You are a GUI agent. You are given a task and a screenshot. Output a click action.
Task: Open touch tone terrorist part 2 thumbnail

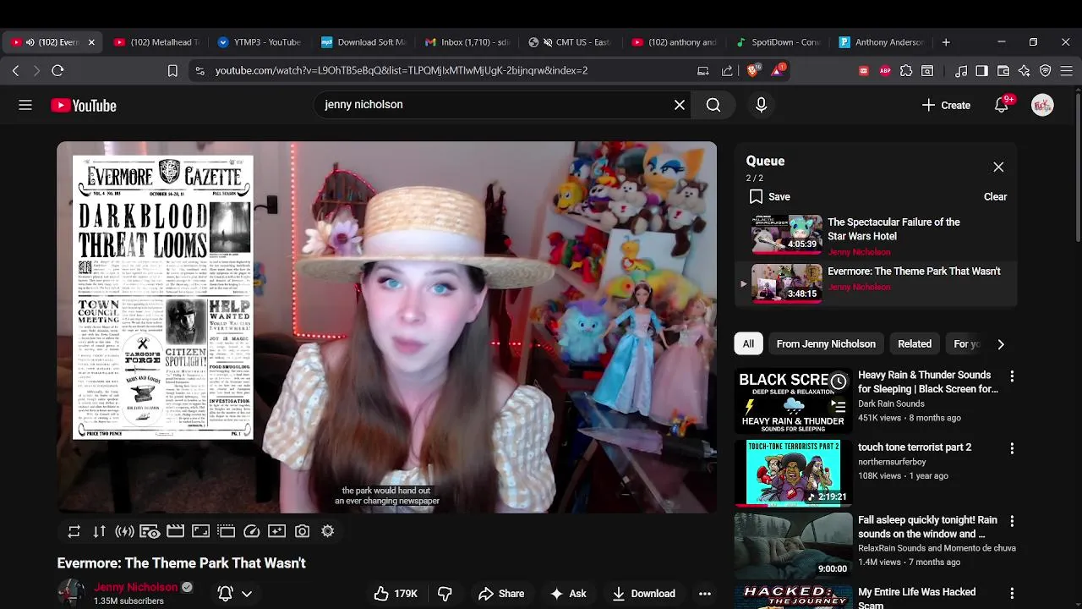[x=793, y=474]
